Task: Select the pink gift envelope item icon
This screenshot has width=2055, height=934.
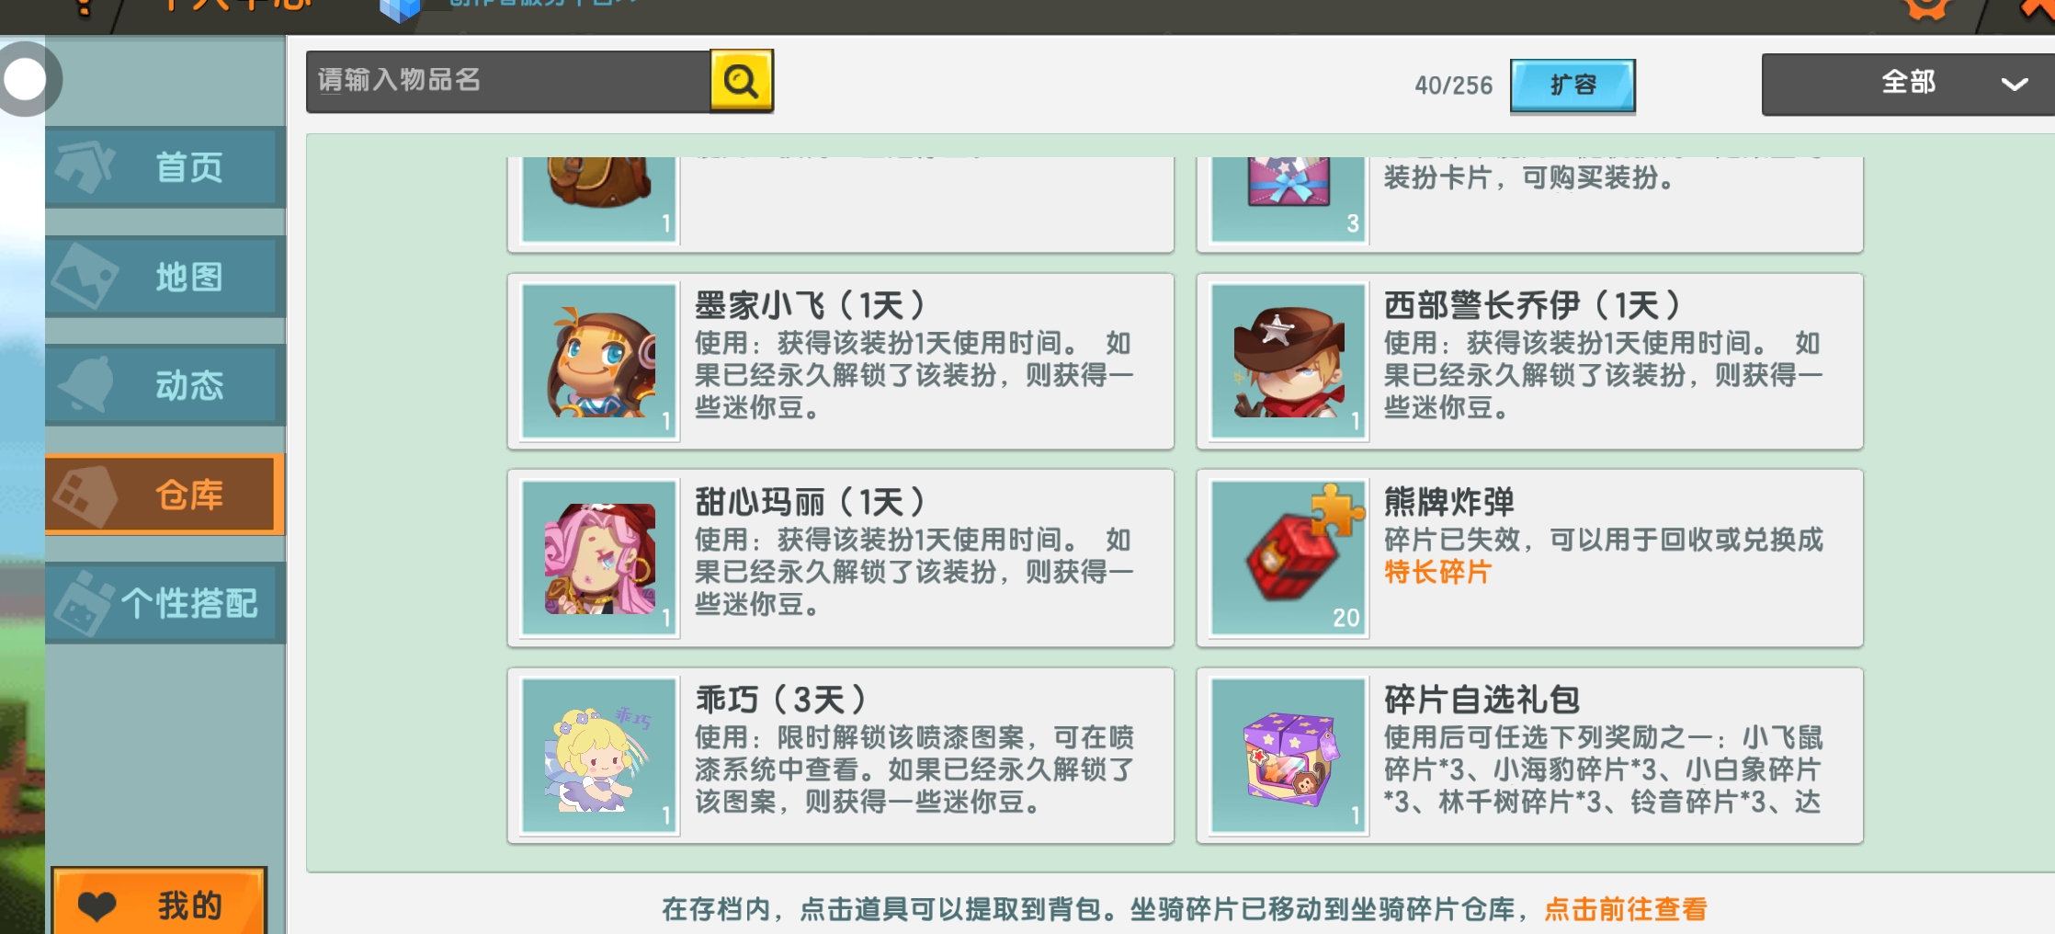Action: (x=1289, y=199)
